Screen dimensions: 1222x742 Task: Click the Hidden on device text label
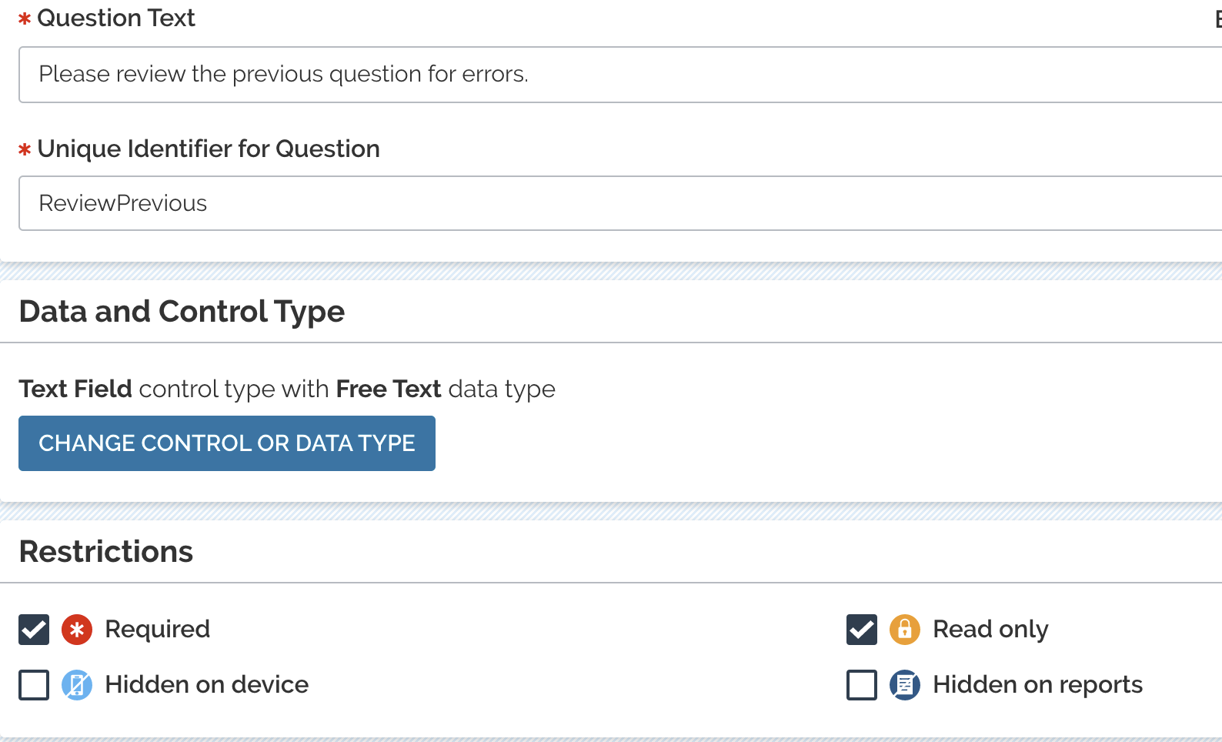(206, 684)
